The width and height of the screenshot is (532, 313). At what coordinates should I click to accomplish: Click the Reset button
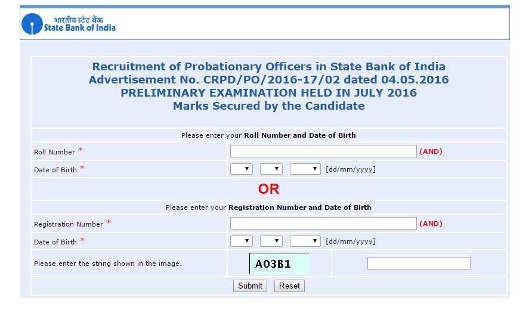pyautogui.click(x=289, y=286)
